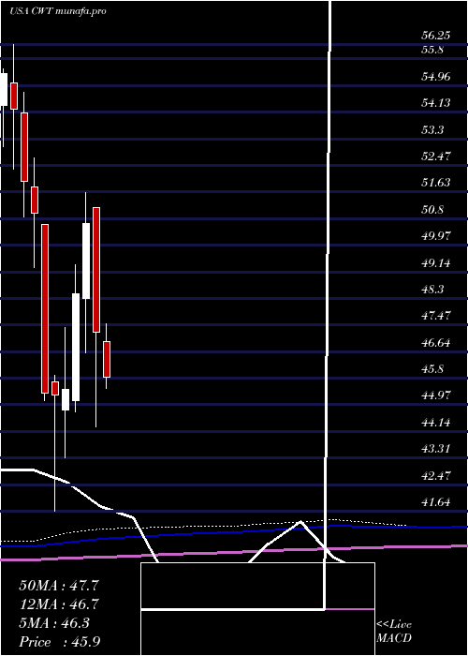This screenshot has width=468, height=656.
Task: Click the 44.14 price level label
Action: pos(436,423)
